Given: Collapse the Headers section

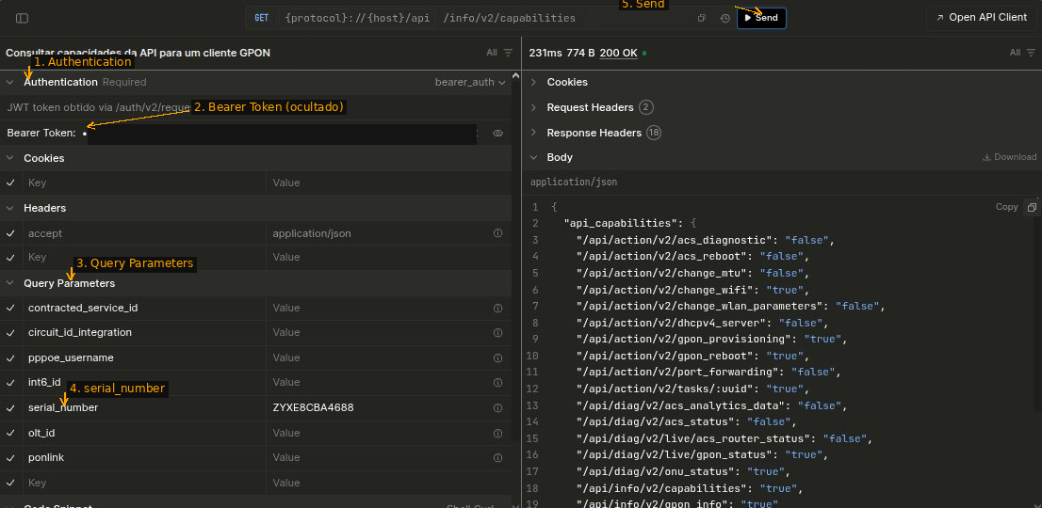Looking at the screenshot, I should [x=10, y=208].
